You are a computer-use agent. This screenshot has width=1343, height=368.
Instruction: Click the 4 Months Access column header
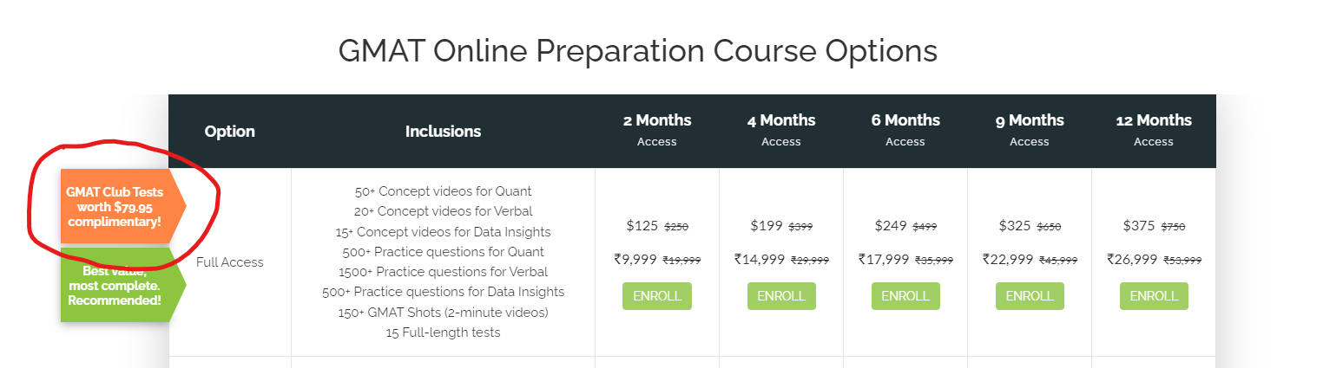pos(780,130)
